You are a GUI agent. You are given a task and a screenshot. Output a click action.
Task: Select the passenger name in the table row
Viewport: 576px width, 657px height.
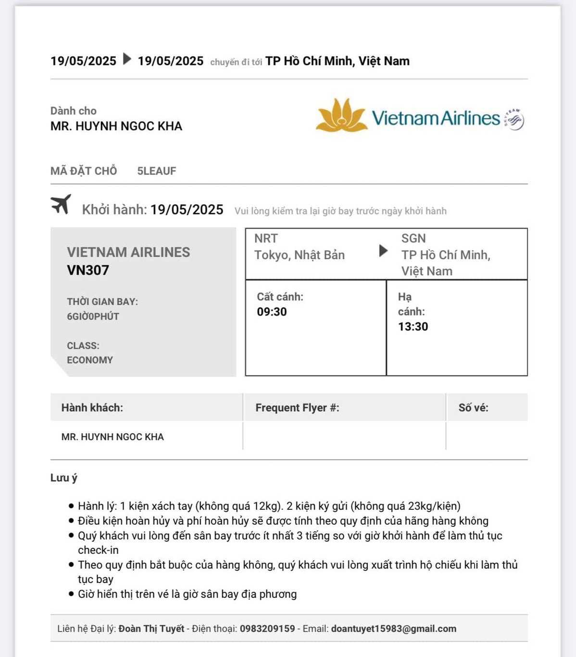point(113,437)
